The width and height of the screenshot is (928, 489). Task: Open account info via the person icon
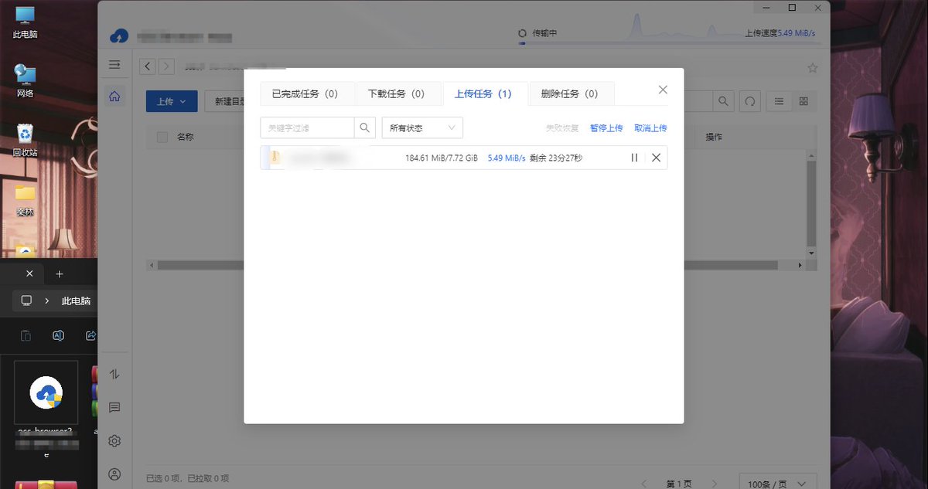pyautogui.click(x=114, y=474)
